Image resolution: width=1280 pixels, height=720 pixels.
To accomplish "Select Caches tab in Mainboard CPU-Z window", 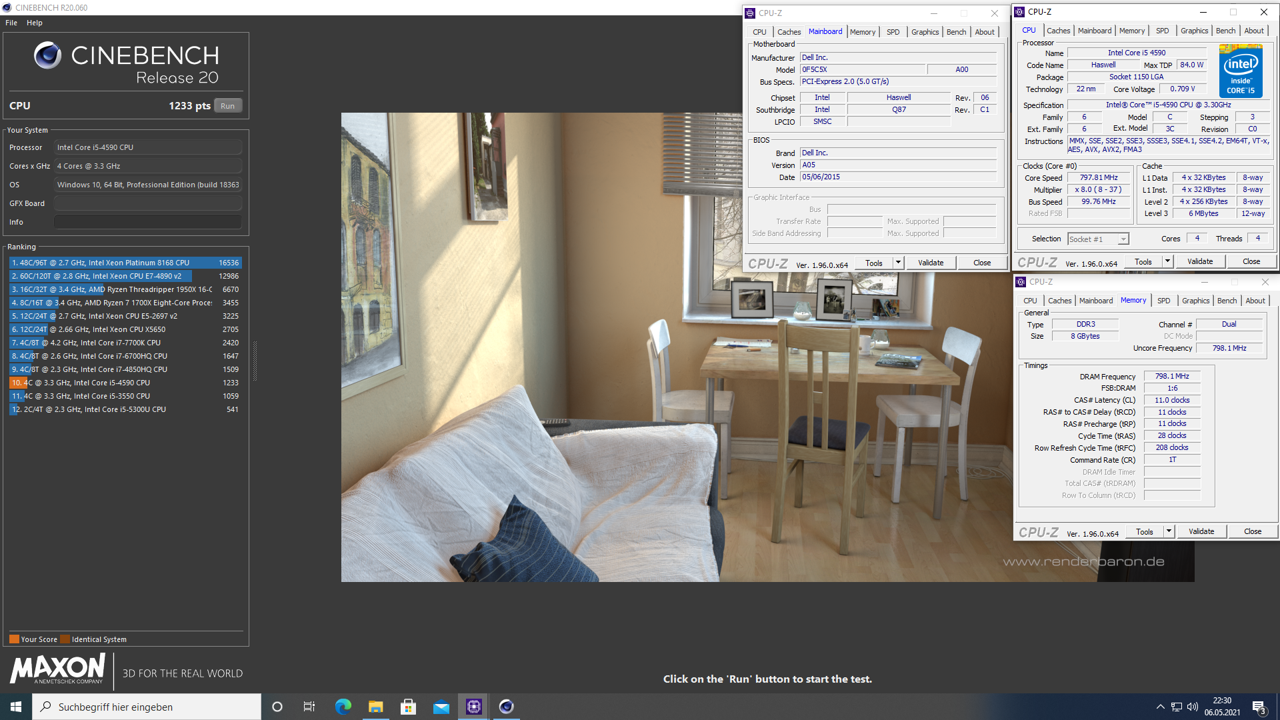I will click(x=789, y=32).
